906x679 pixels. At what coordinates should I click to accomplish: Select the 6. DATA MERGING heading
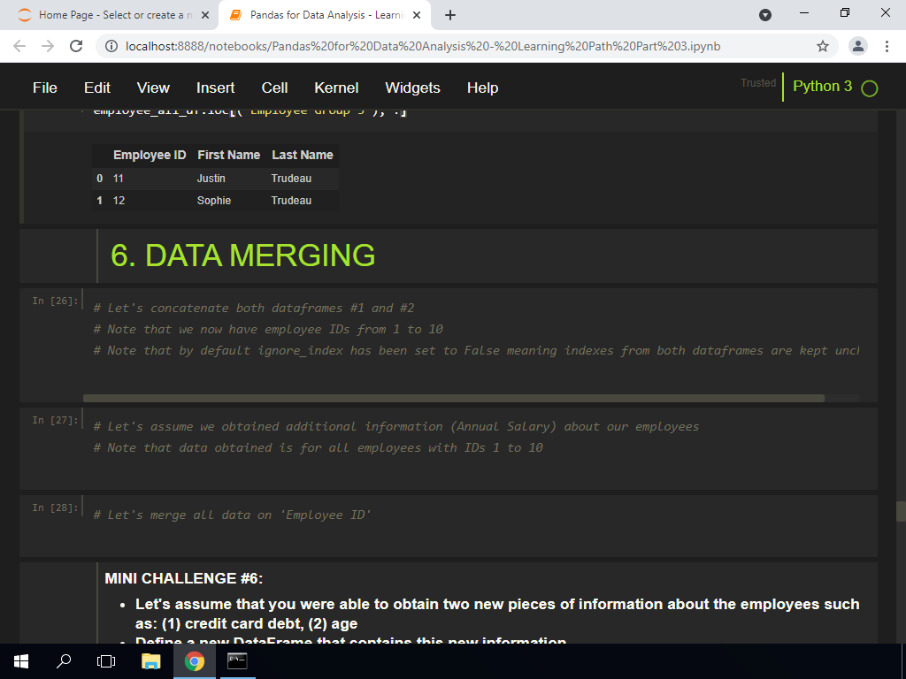[242, 256]
